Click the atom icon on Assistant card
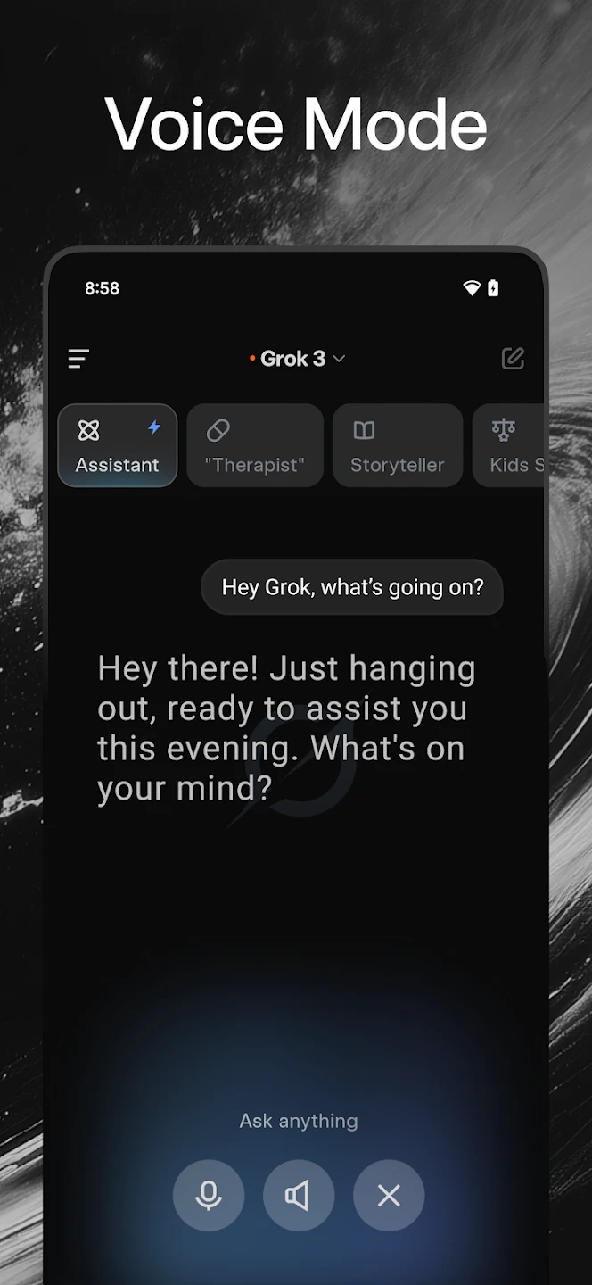This screenshot has height=1285, width=592. [88, 430]
